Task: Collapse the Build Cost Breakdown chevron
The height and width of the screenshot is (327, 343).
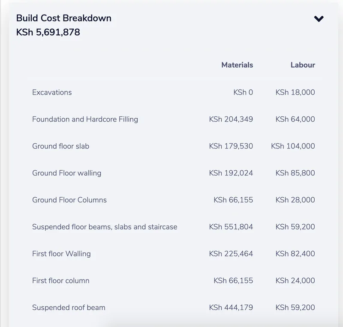Action: click(319, 19)
